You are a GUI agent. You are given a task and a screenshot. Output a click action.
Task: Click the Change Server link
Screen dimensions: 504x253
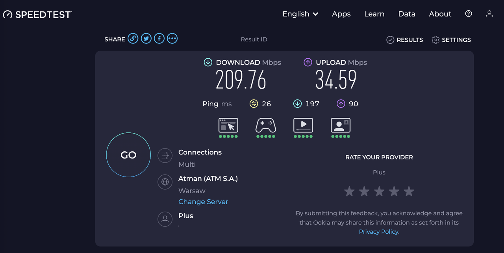click(x=203, y=201)
